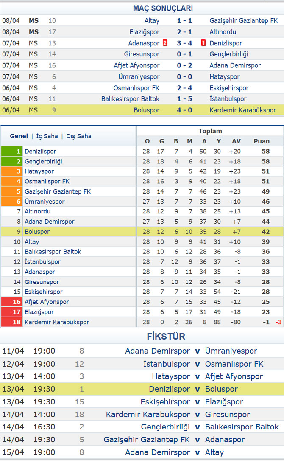
Task: Open Ümraniyespor in the 11/04 fixture
Action: pyautogui.click(x=231, y=351)
